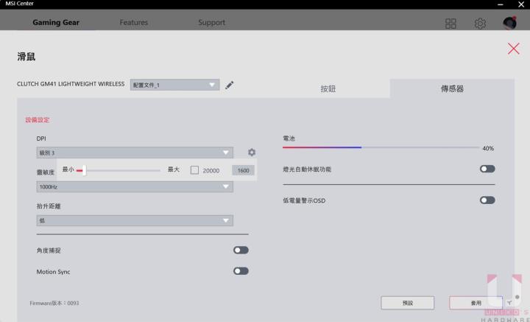This screenshot has width=530, height=322.
Task: Click the 套用 apply button
Action: 476,303
